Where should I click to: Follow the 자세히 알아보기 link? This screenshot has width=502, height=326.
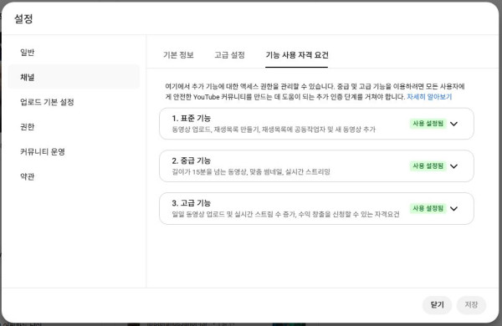(429, 97)
